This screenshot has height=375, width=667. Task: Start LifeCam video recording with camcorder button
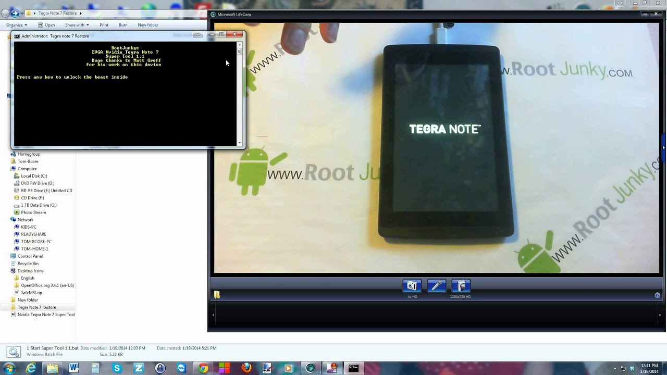tap(461, 286)
